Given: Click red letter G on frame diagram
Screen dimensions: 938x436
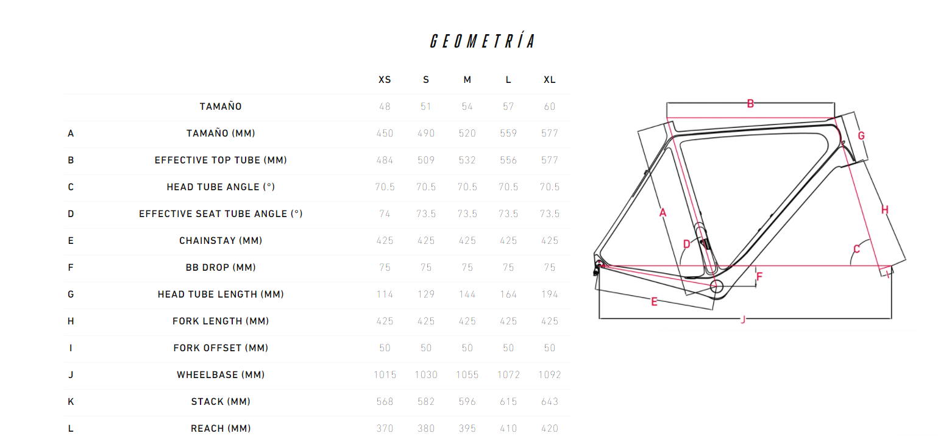Looking at the screenshot, I should point(861,135).
